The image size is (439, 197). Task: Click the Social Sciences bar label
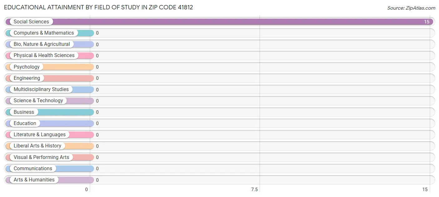click(31, 22)
